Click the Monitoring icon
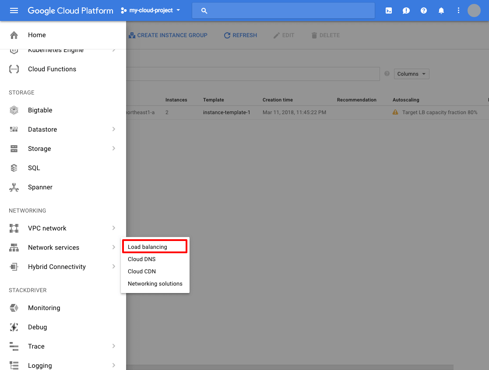This screenshot has width=489, height=370. [14, 308]
